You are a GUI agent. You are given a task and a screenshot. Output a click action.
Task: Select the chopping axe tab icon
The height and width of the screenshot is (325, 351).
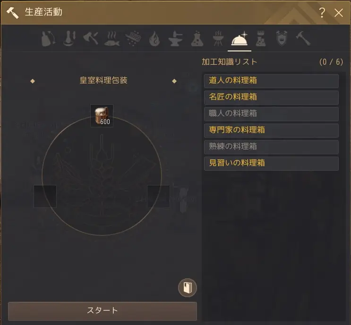coord(91,39)
